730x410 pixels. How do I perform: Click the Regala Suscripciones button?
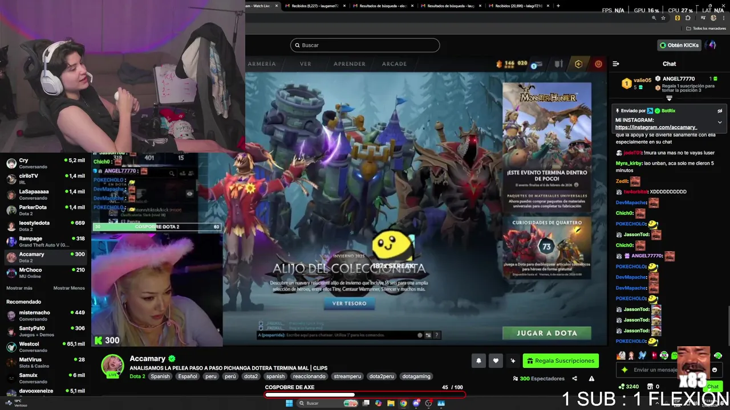pos(561,360)
